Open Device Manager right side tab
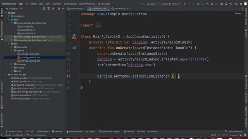The height and width of the screenshot is (139, 248). [x=246, y=17]
